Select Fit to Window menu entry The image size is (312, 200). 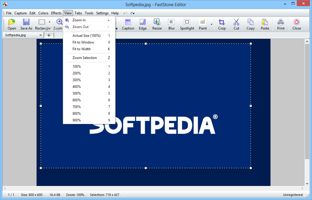click(89, 42)
